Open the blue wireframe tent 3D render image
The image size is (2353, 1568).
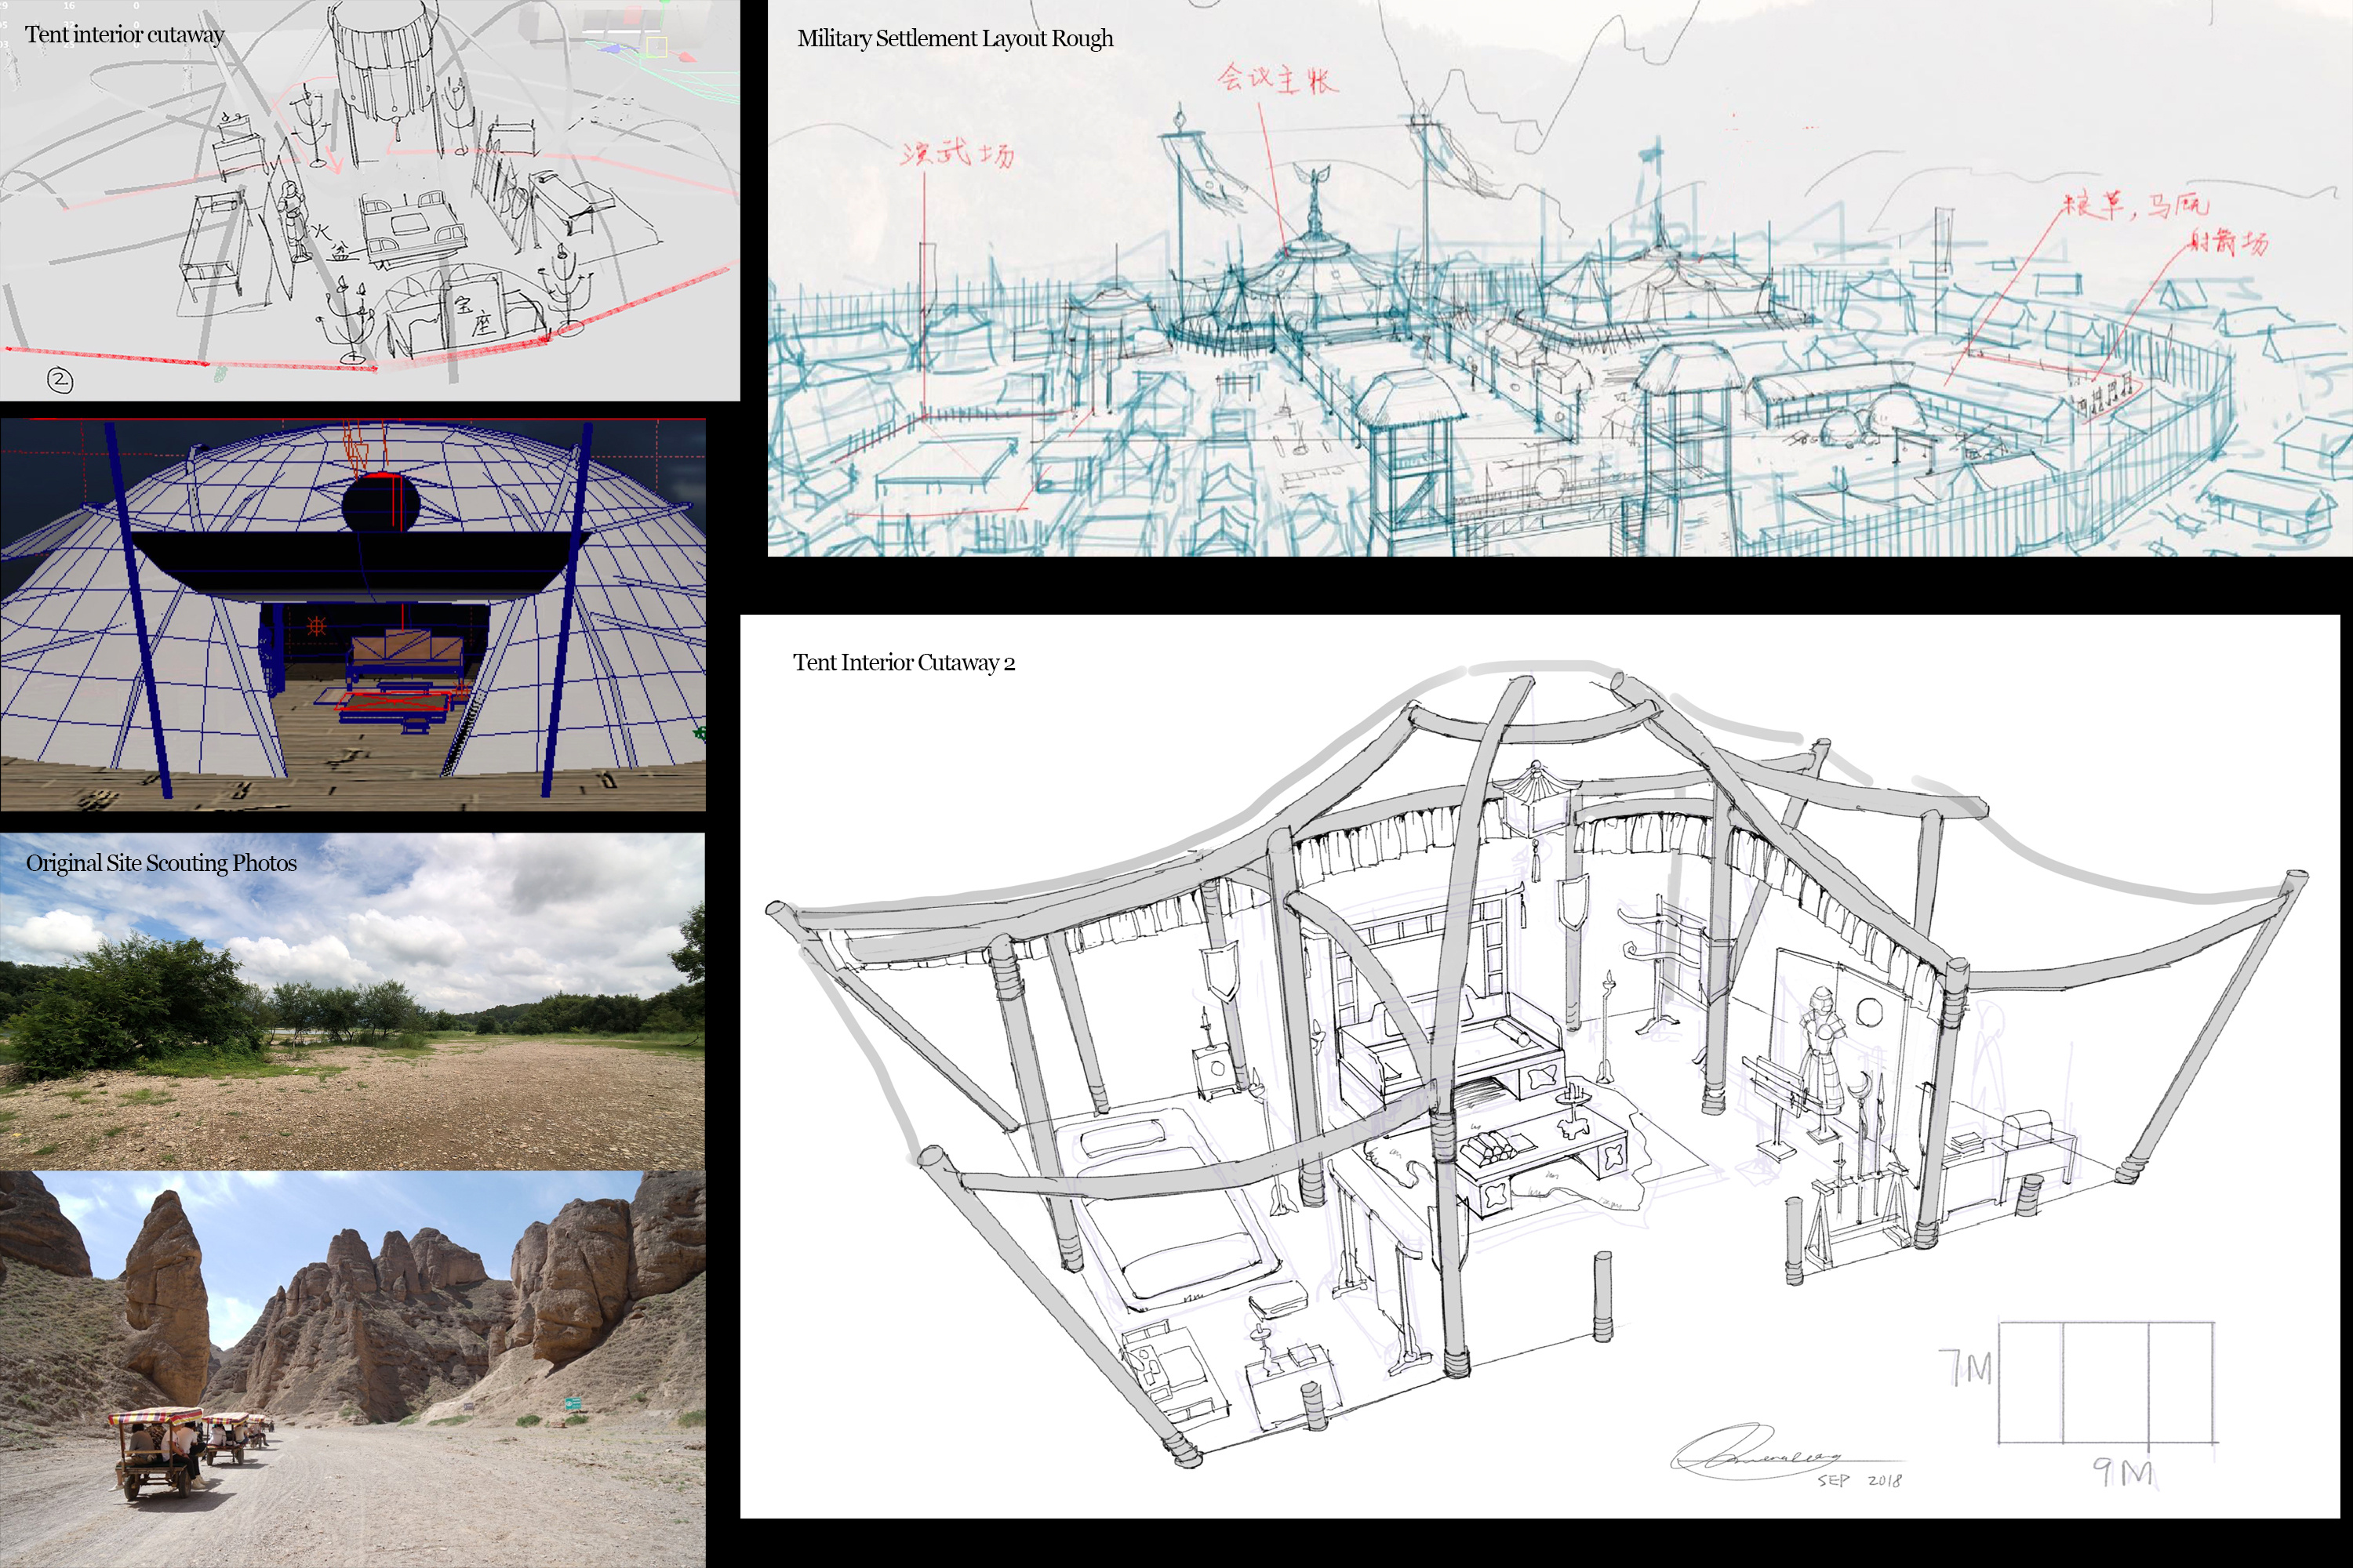[352, 615]
